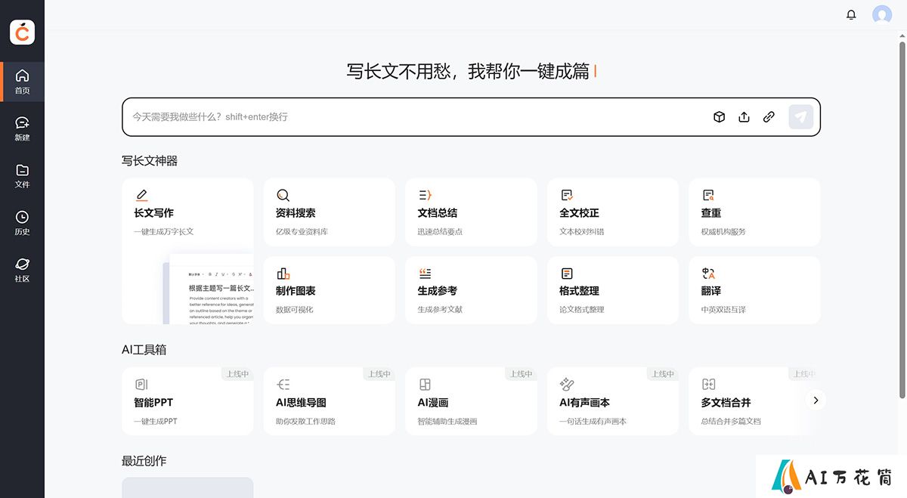Open the 文档总结 card title
The height and width of the screenshot is (498, 907).
coord(438,213)
